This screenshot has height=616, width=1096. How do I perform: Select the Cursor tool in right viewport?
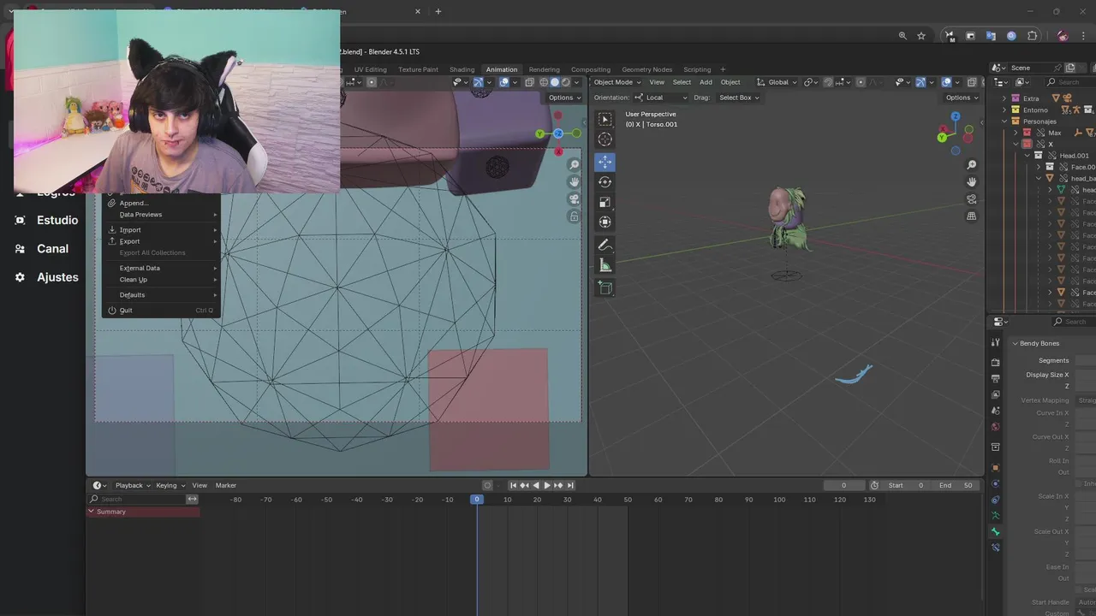(x=605, y=139)
